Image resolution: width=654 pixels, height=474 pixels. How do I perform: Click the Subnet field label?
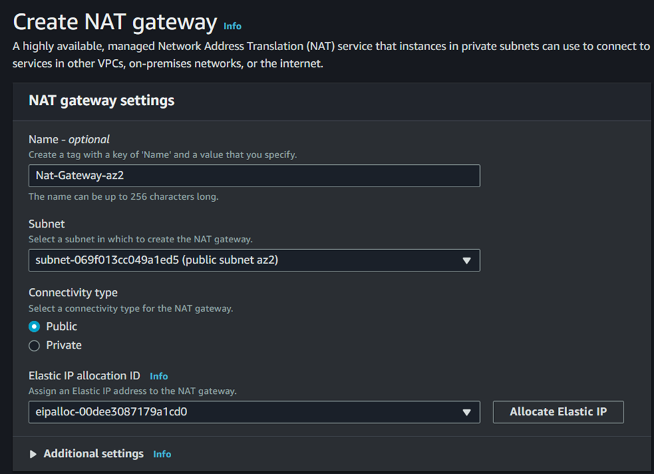(x=47, y=224)
